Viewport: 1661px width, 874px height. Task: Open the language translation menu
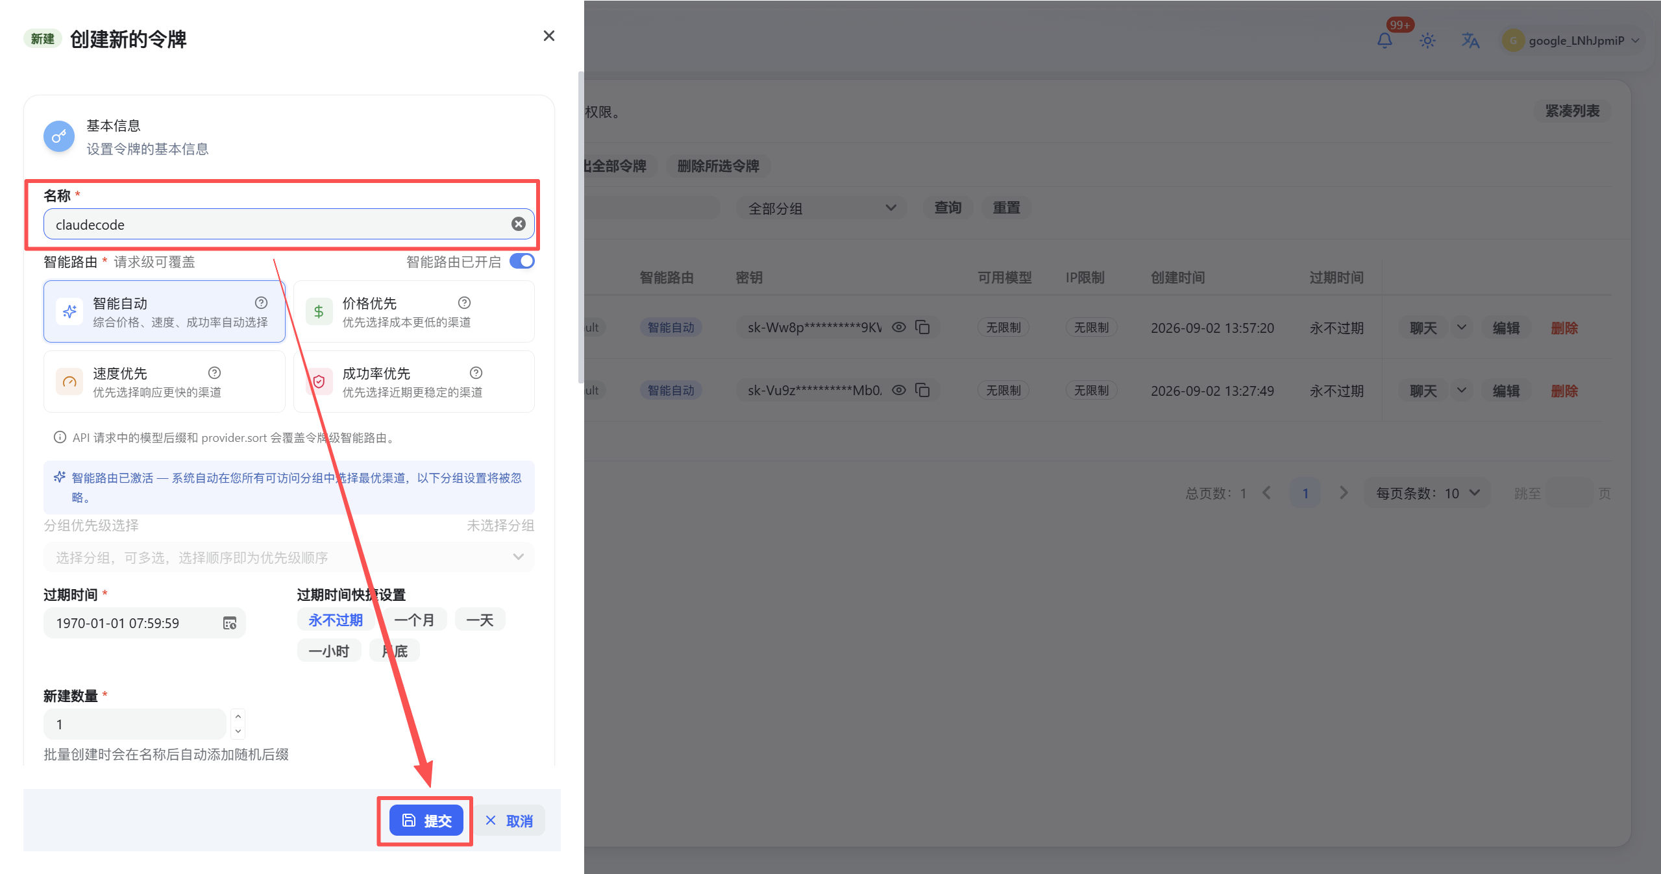(1470, 40)
